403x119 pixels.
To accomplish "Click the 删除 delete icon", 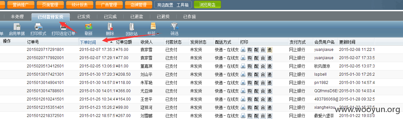I will click(110, 26).
